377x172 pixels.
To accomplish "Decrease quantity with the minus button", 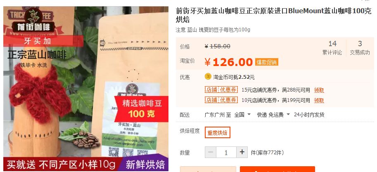I will click(210, 152).
